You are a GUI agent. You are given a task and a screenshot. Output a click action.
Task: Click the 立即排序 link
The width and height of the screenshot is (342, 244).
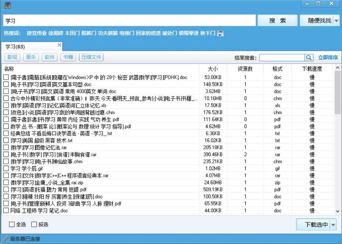328,57
